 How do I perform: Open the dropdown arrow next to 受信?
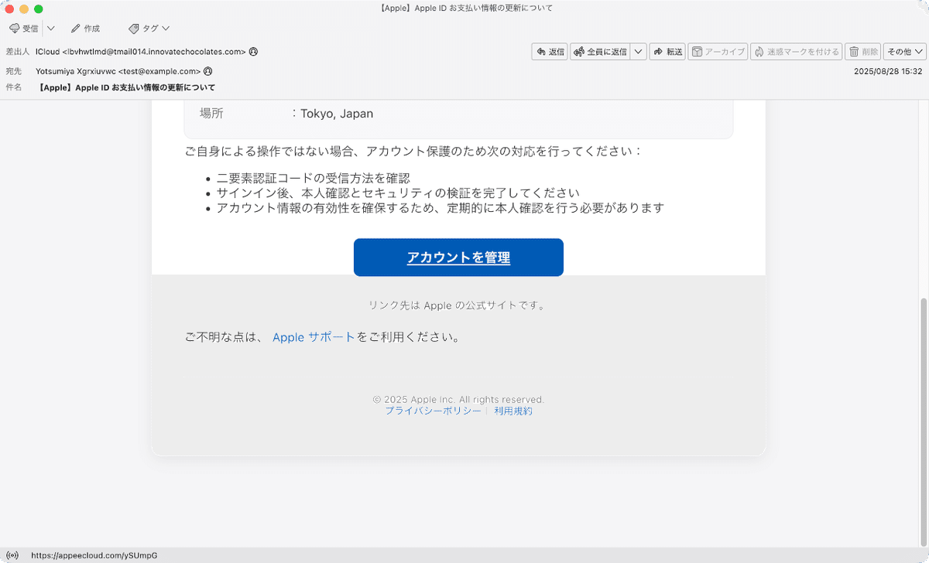50,28
